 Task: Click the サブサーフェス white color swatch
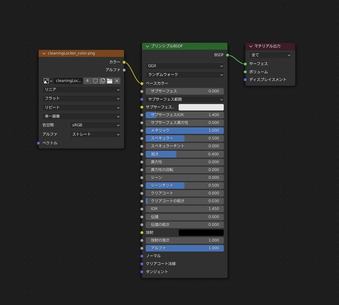pyautogui.click(x=201, y=107)
